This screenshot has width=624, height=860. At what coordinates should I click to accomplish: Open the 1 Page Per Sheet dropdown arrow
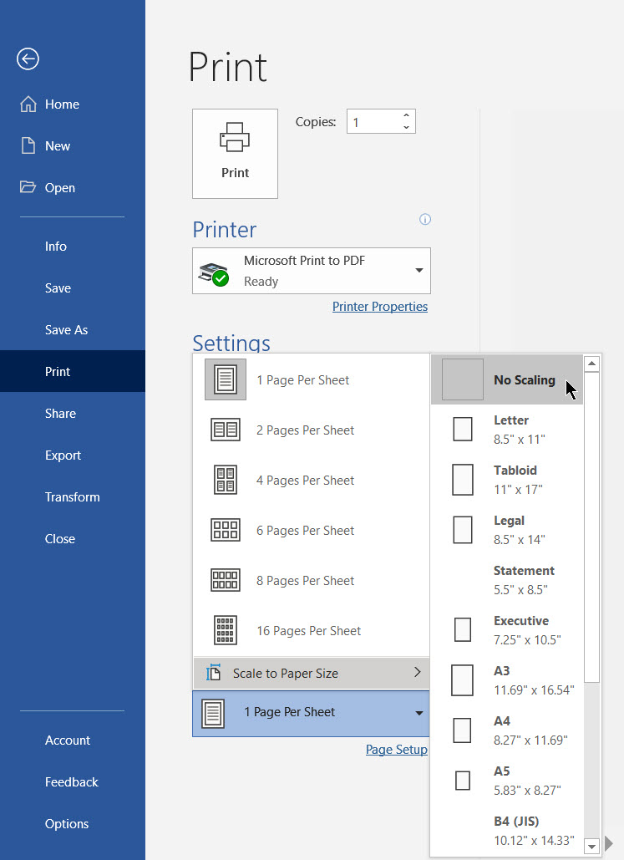pos(419,713)
